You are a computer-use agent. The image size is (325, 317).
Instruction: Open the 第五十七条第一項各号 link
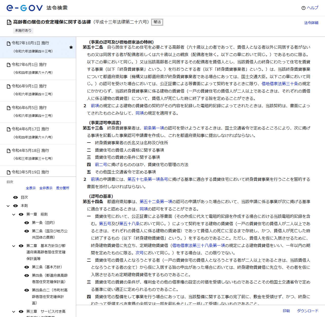click(x=148, y=179)
